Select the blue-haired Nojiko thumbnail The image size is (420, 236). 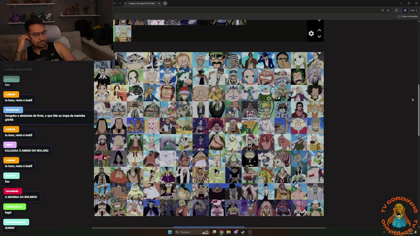(250, 77)
